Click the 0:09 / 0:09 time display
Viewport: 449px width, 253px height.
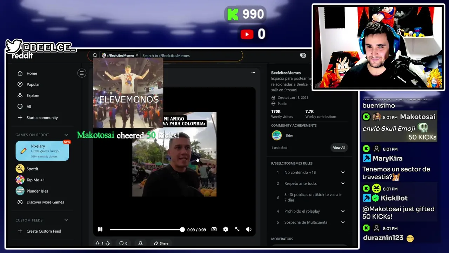pos(196,230)
